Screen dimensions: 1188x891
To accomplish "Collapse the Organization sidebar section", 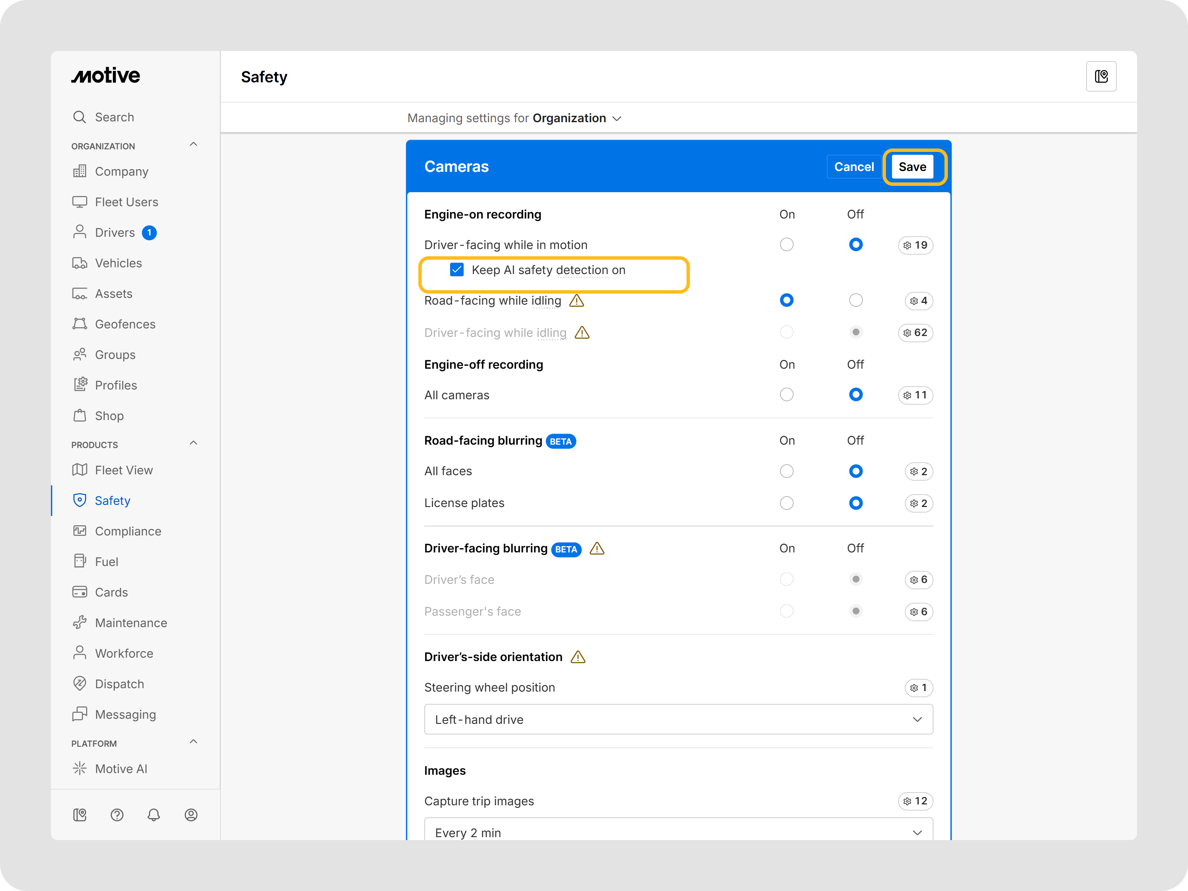I will pyautogui.click(x=193, y=145).
